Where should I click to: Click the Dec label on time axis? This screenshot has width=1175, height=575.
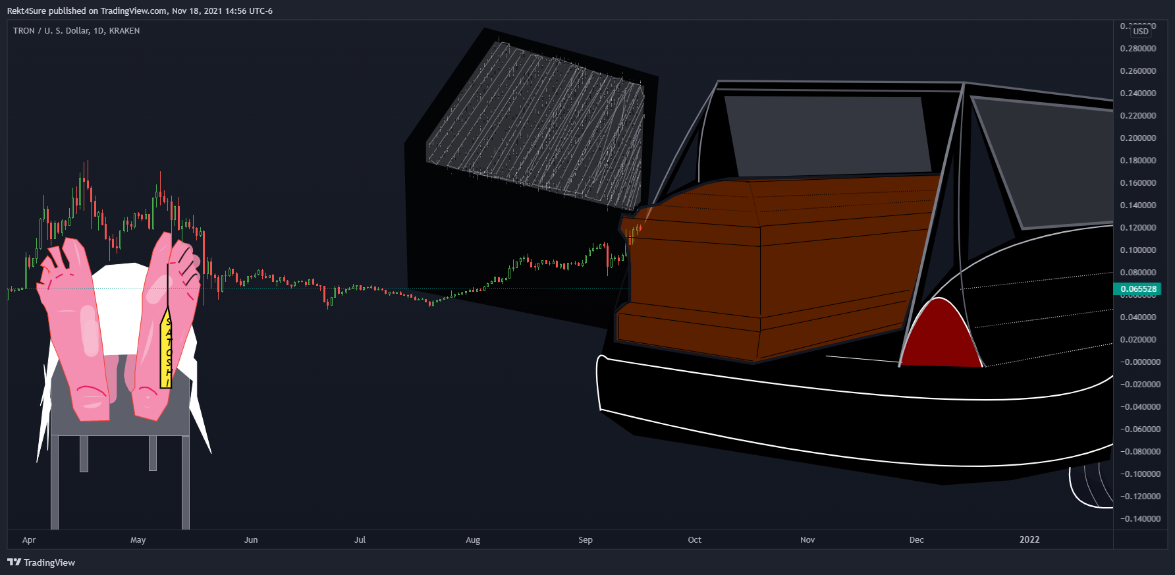tap(917, 540)
